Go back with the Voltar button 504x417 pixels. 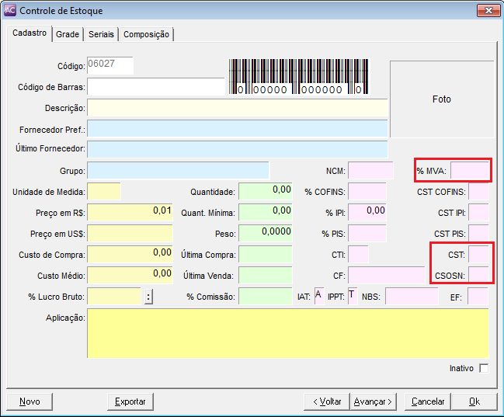tap(327, 401)
